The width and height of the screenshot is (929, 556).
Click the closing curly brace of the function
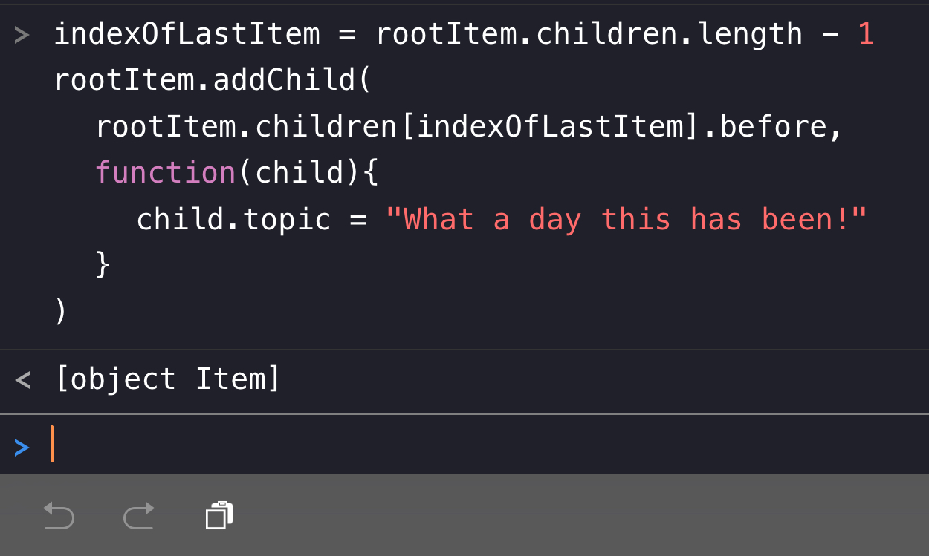coord(103,264)
